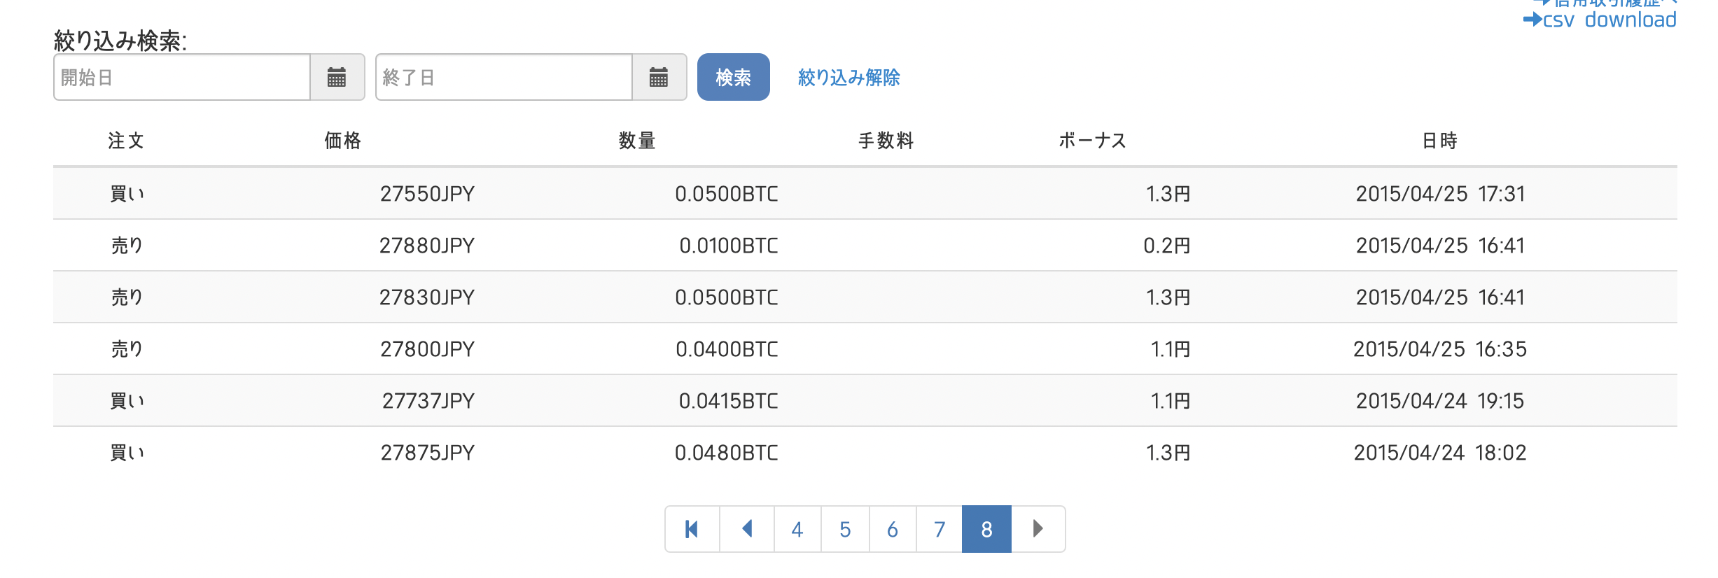Click the 数量 column header
1718x578 pixels.
pyautogui.click(x=636, y=141)
